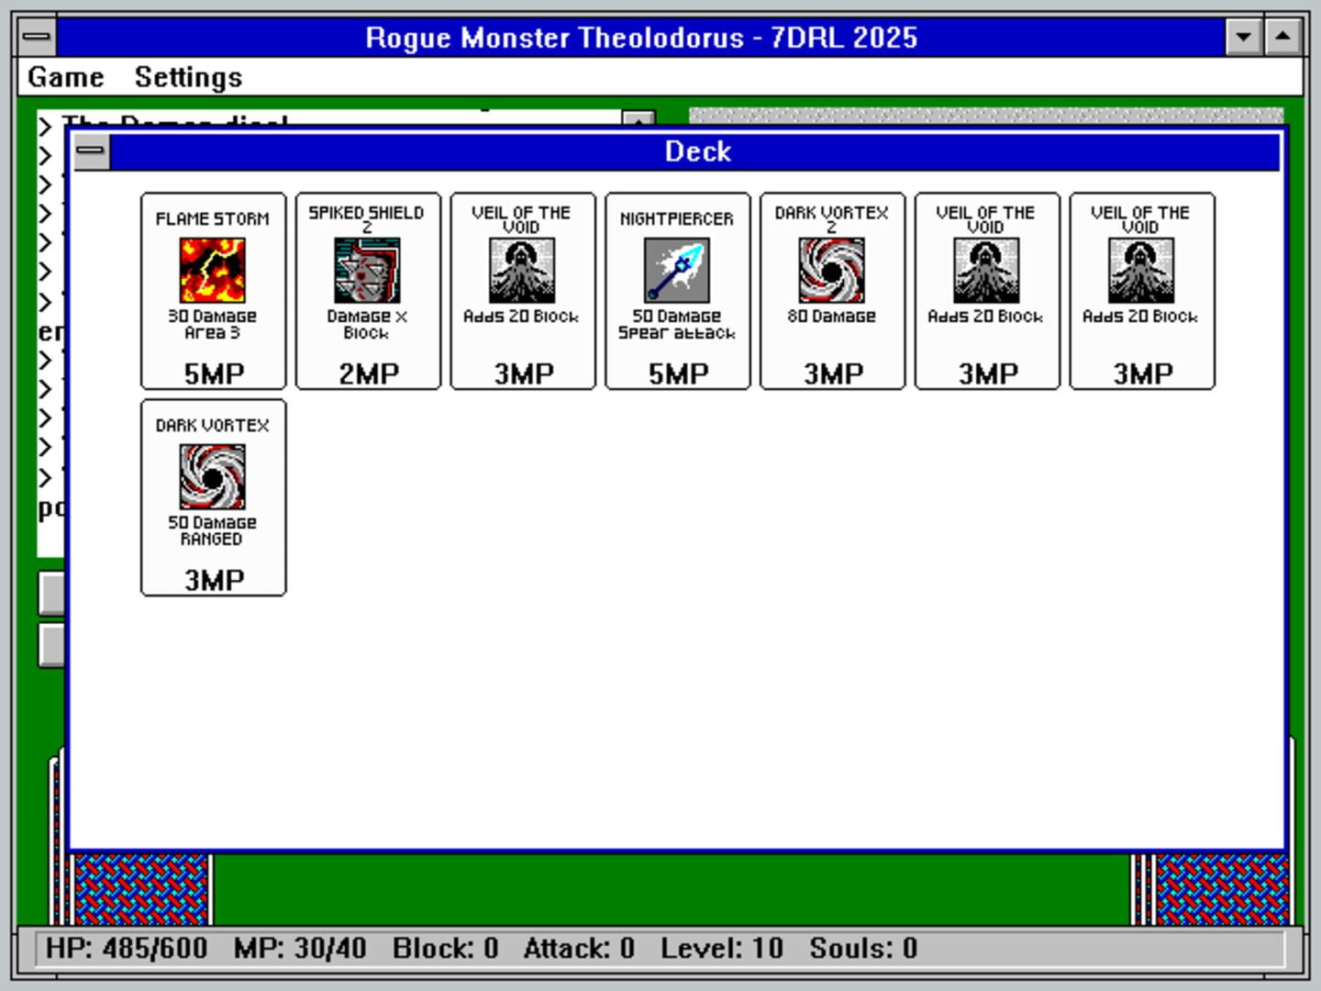Click the first Veil of the Void ghost icon
1321x991 pixels.
(x=522, y=270)
